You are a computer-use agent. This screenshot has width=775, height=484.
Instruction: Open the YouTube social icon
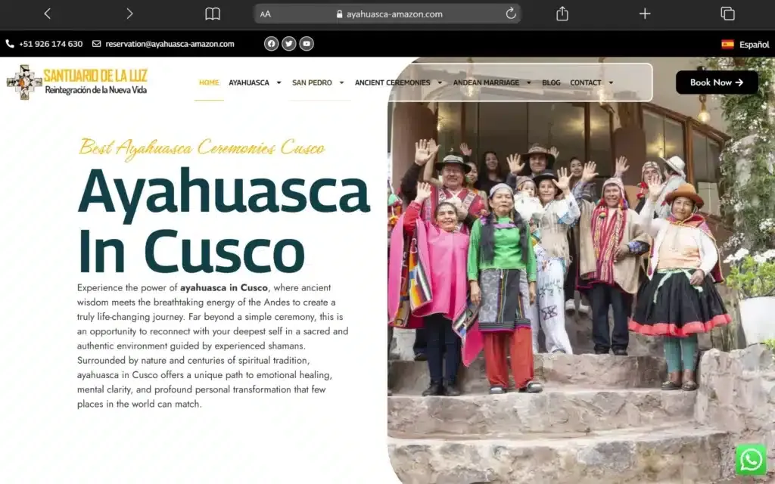(x=307, y=43)
